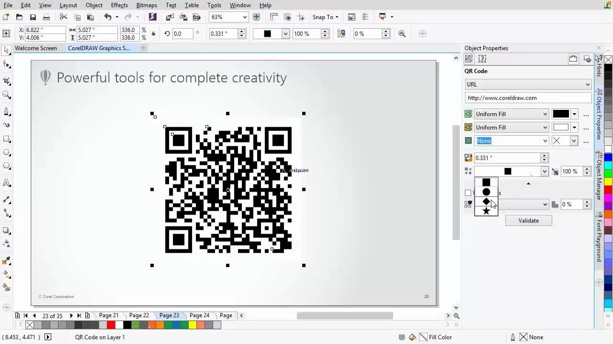Select the Polygon tool
Viewport: 613px width, 344px height.
pos(7,166)
